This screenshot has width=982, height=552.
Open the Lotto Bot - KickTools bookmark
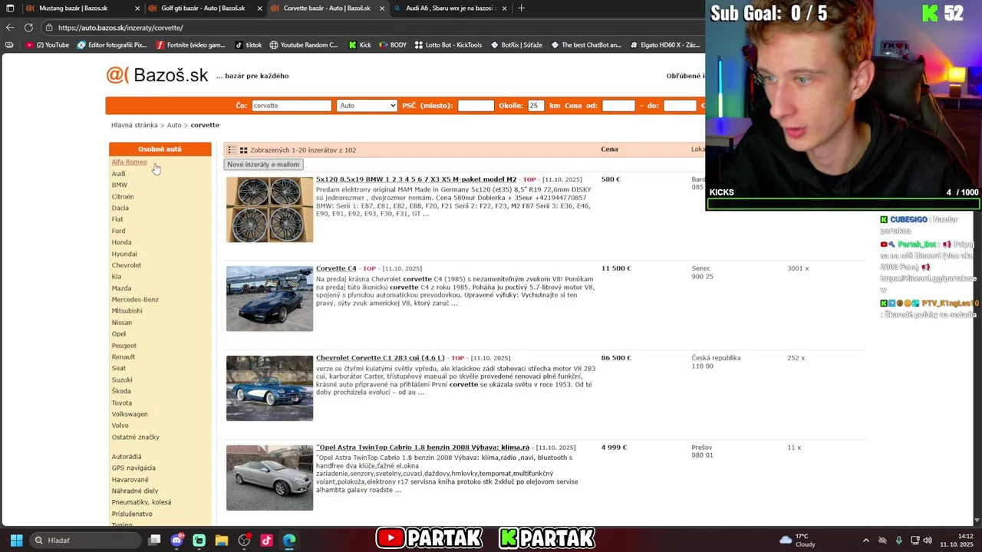coord(448,45)
